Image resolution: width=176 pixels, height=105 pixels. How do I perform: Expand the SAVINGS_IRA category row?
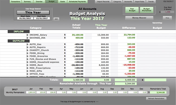27,38
